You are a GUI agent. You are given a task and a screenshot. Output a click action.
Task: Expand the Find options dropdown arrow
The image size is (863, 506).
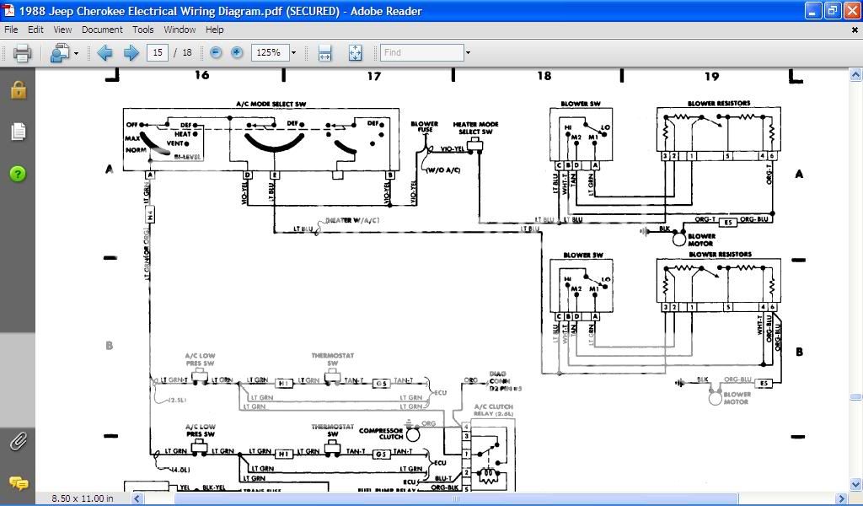click(x=468, y=53)
